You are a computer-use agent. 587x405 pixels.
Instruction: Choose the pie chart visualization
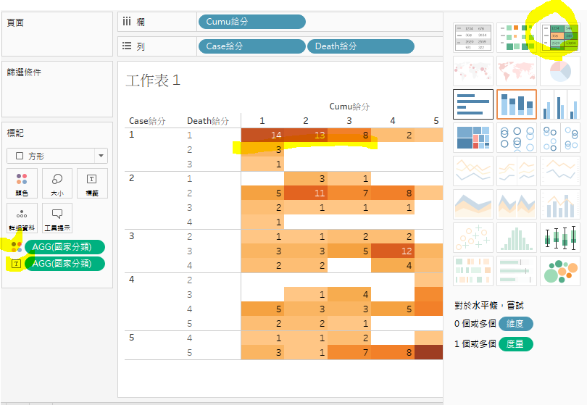pos(560,71)
